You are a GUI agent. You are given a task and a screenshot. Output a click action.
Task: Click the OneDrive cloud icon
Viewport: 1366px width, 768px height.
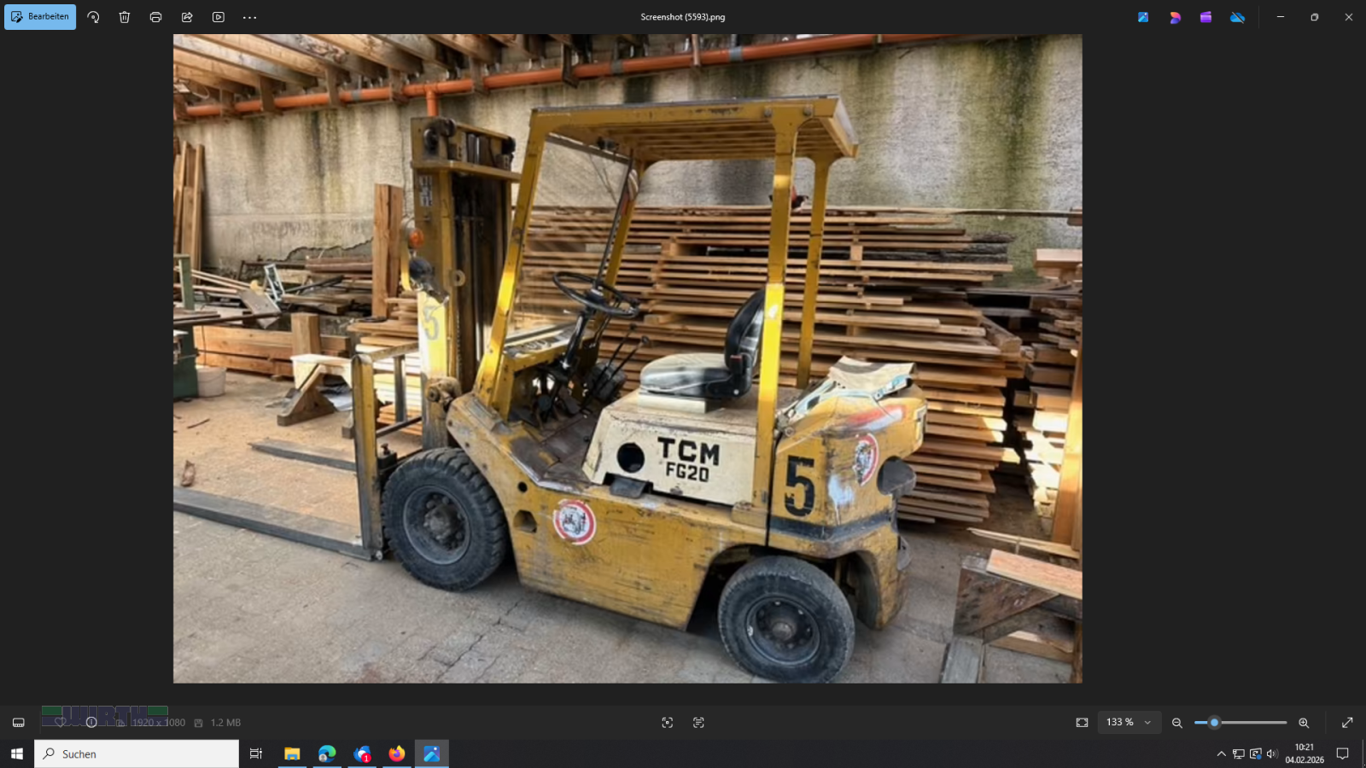click(1237, 17)
